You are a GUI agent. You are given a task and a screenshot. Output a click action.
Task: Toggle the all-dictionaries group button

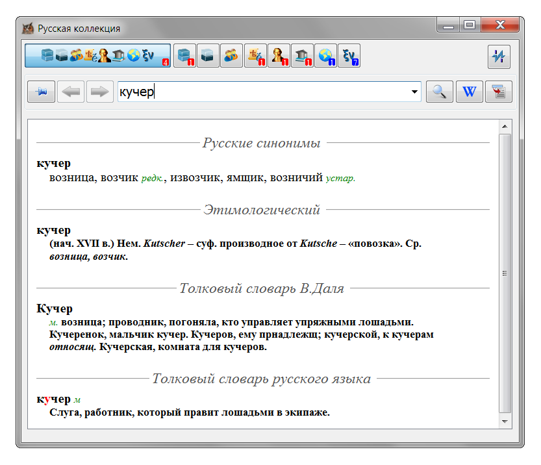tap(97, 55)
